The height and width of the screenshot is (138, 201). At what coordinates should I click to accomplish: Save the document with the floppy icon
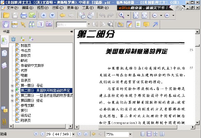tap(15, 15)
